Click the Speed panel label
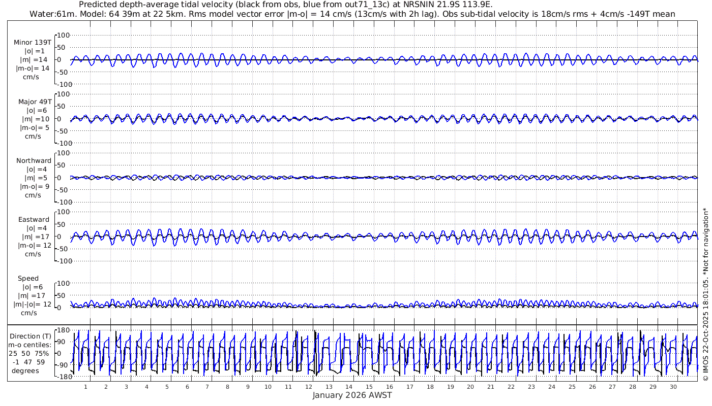 tap(28, 278)
